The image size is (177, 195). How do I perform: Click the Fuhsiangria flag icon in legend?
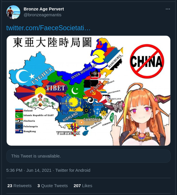click(19, 126)
